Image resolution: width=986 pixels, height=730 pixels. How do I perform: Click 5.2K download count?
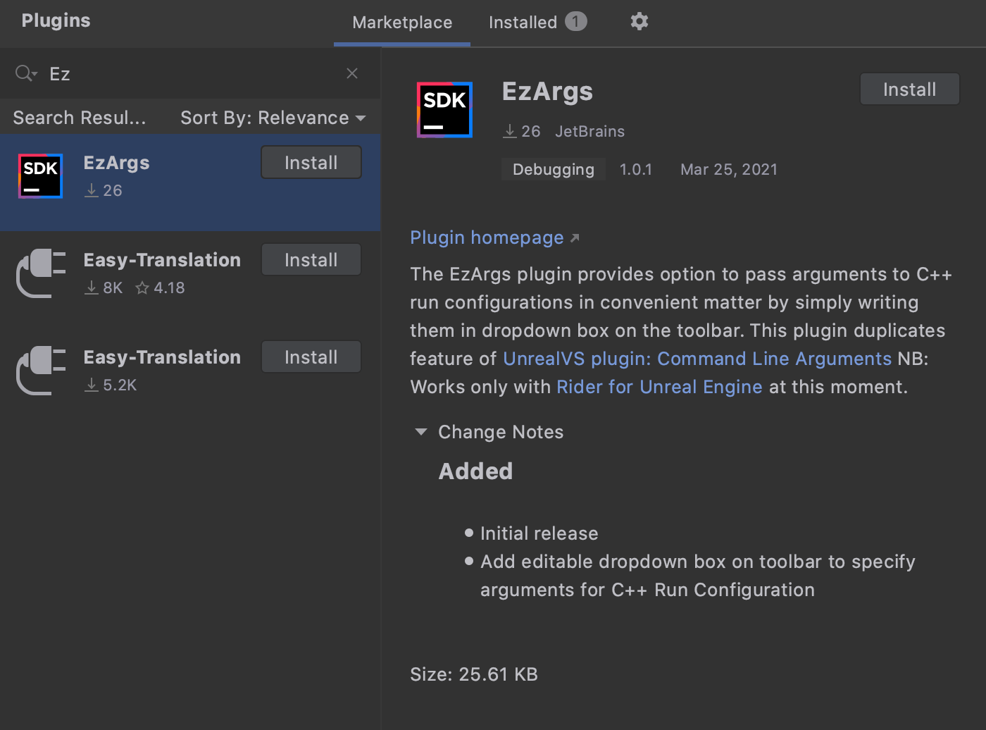pyautogui.click(x=120, y=385)
